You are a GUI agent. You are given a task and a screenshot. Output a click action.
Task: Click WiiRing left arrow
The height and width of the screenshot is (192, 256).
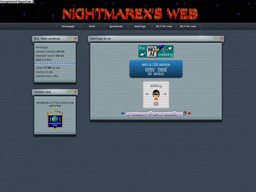pyautogui.click(x=147, y=94)
